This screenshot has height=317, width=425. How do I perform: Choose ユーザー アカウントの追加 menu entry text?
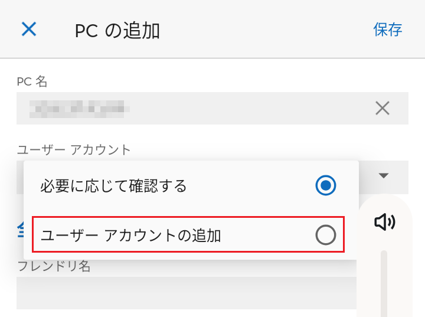(130, 236)
